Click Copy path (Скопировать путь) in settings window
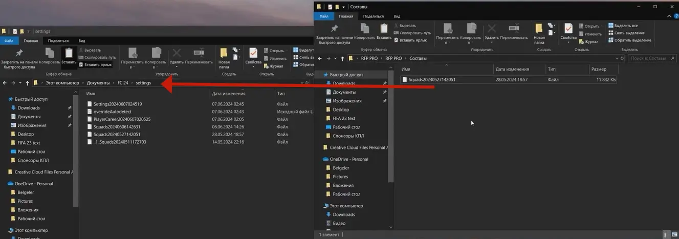This screenshot has width=679, height=239. tap(97, 57)
